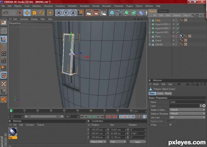Open HyperNURBS generator icon

pyautogui.click(x=127, y=13)
